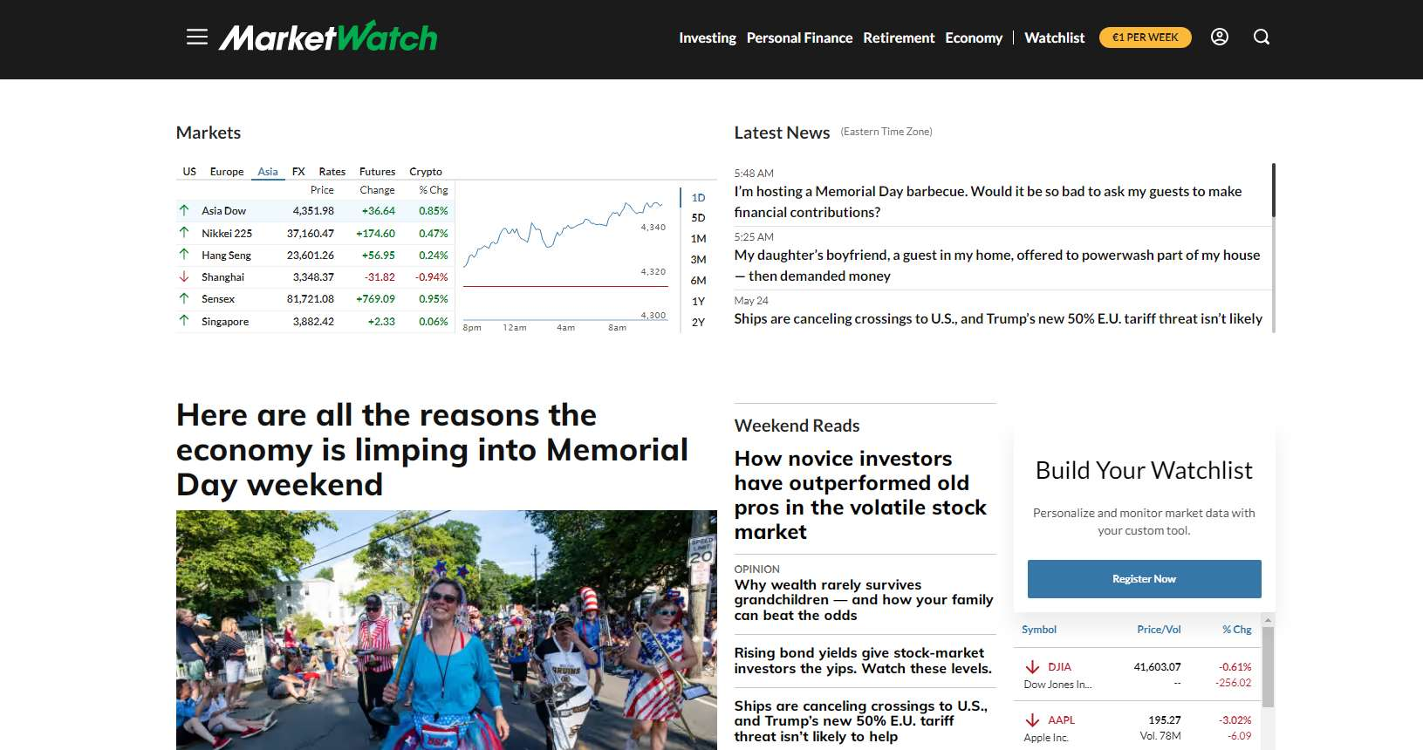This screenshot has width=1423, height=750.
Task: Open Sensex index row
Action: tap(315, 298)
